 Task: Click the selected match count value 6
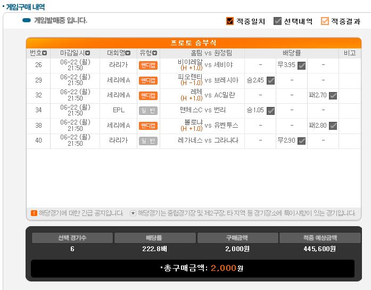(x=72, y=249)
